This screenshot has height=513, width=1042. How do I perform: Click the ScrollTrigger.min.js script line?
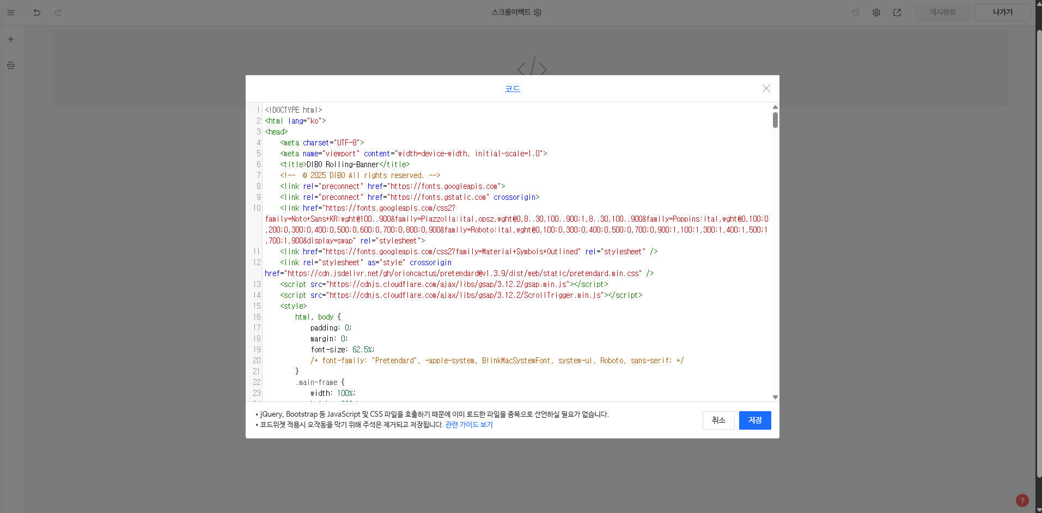[x=461, y=295]
